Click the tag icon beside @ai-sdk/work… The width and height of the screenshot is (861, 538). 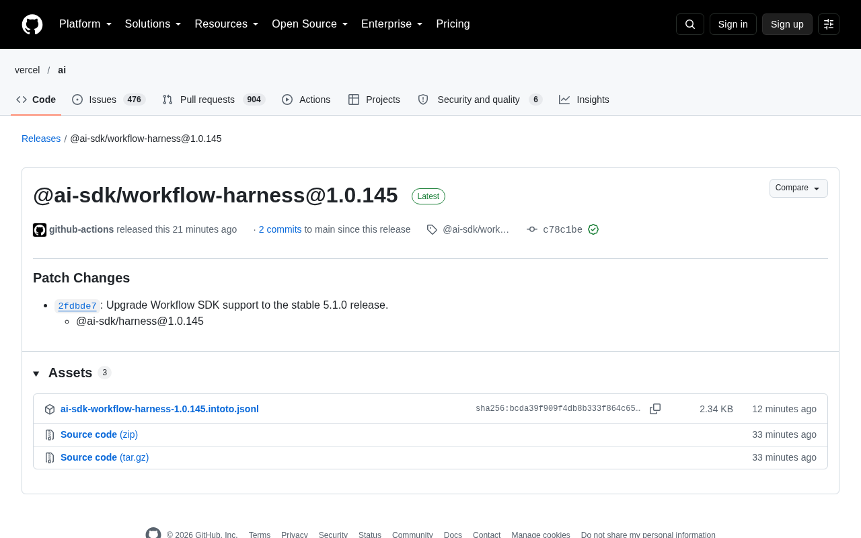432,229
